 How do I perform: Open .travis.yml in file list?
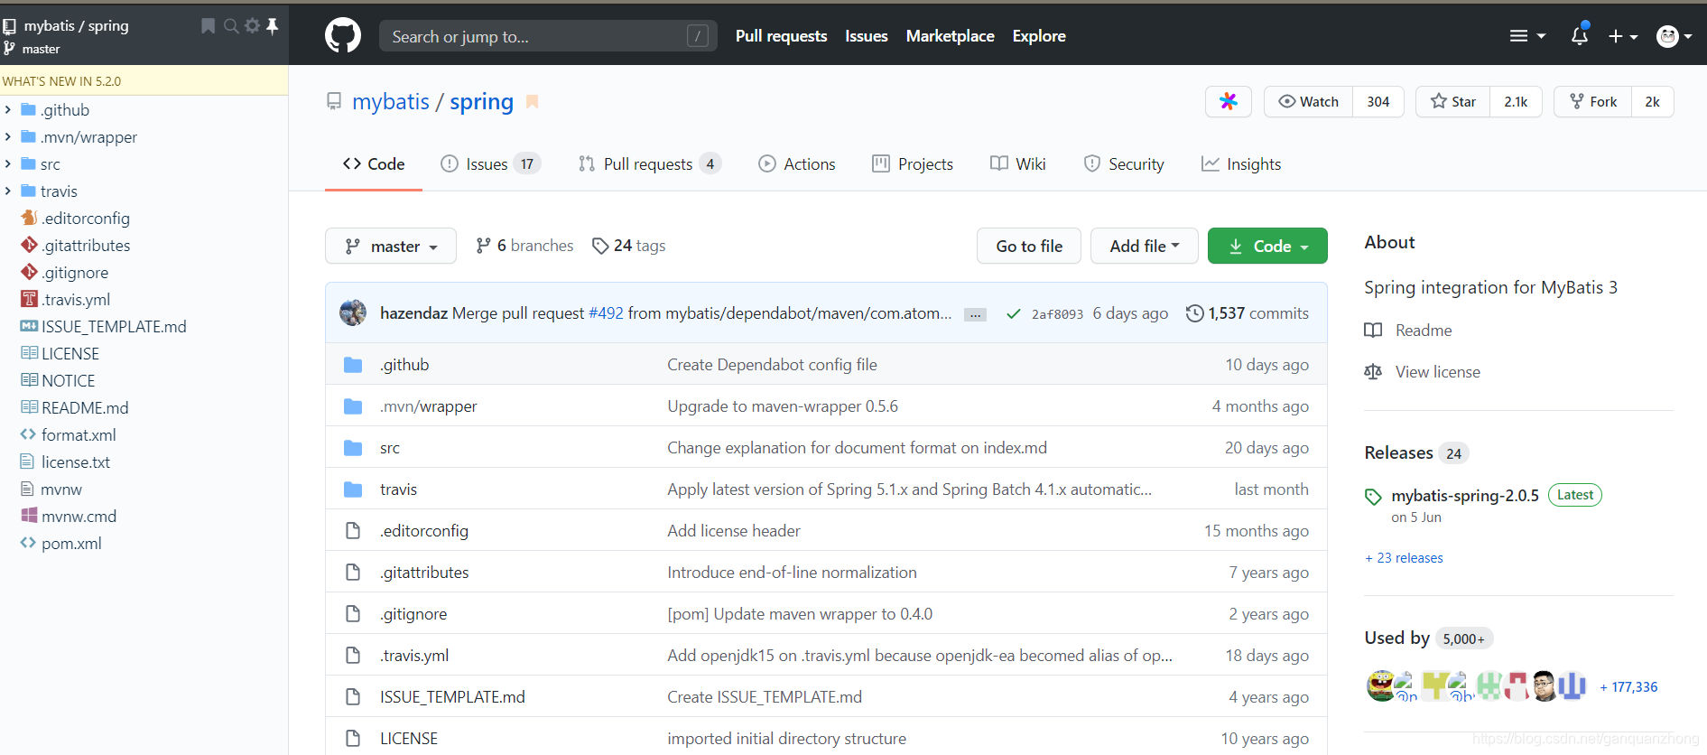pyautogui.click(x=414, y=656)
